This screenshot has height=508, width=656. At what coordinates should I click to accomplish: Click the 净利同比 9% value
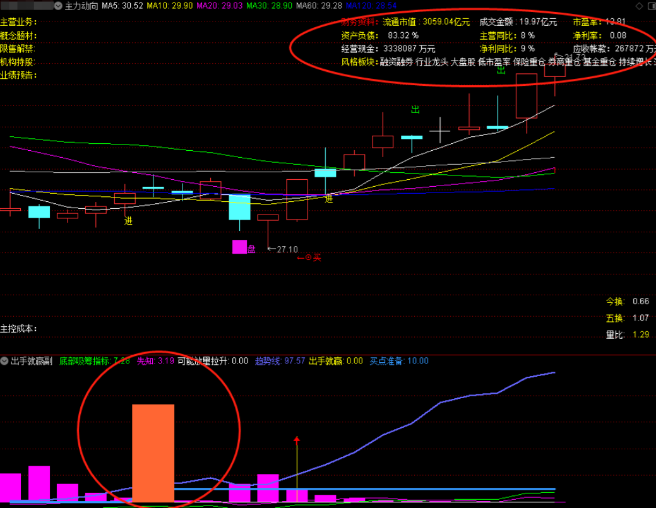pos(507,49)
